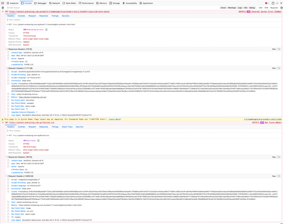Toggle the Warnings filter button
Screen dimensions: 283x224
[x=232, y=8]
